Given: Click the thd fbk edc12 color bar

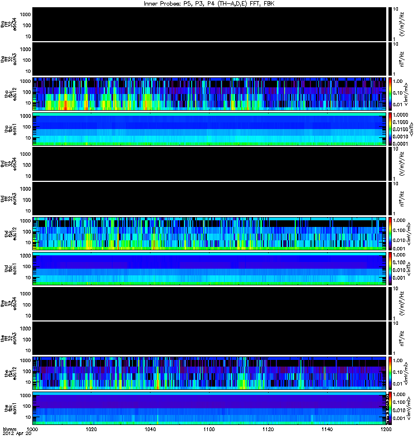Looking at the screenshot, I should click(x=390, y=234).
